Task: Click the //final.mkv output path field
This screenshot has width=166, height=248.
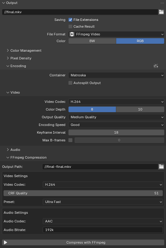Action: [80, 12]
